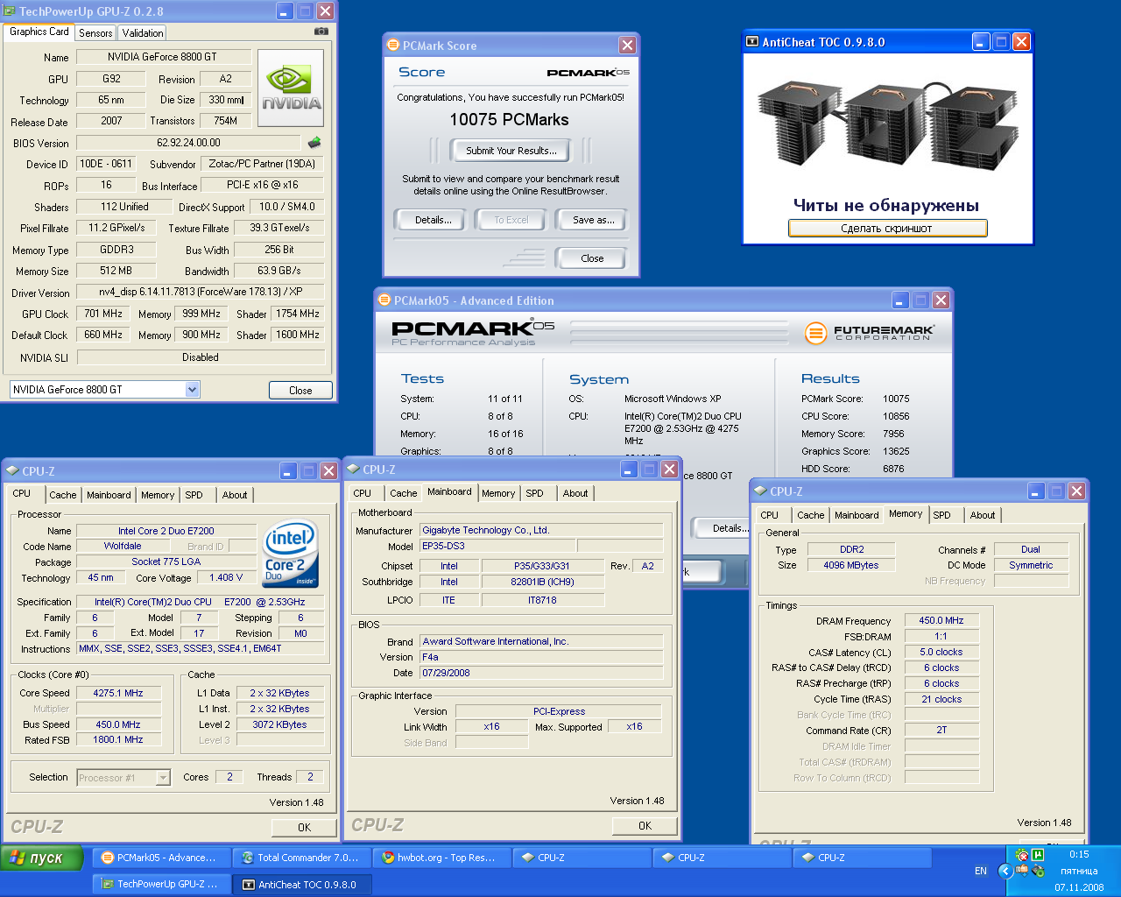Click the memory Size 4096 MBytes value
The height and width of the screenshot is (897, 1121).
(851, 565)
